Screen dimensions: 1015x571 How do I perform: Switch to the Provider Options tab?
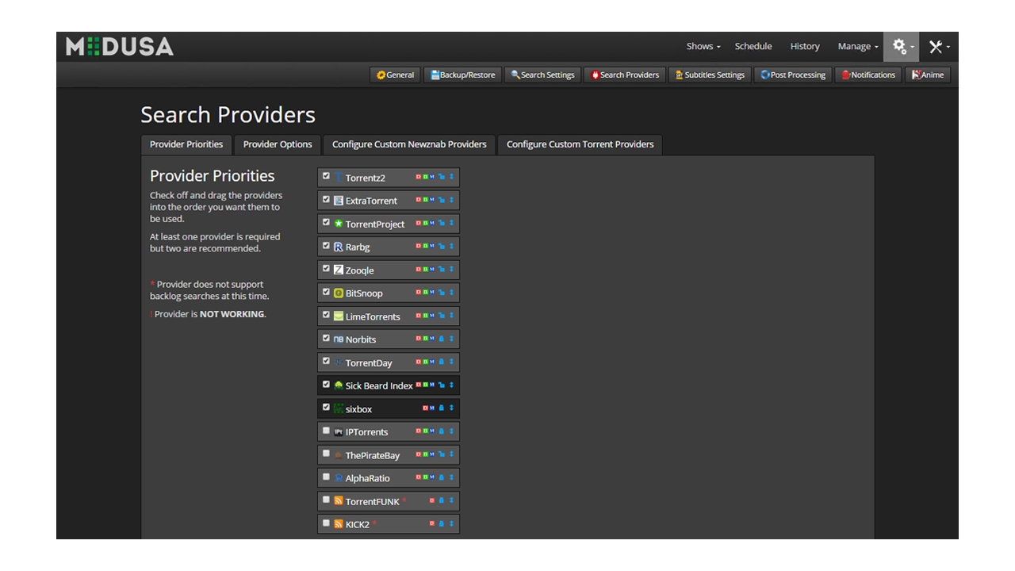pos(278,144)
